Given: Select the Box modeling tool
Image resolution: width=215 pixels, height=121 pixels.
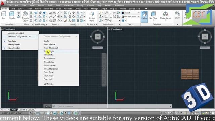Looking at the screenshot, I should pos(4,15).
